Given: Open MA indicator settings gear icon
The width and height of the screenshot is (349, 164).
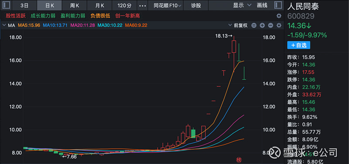Looking at the screenshot, I should [x=279, y=26].
